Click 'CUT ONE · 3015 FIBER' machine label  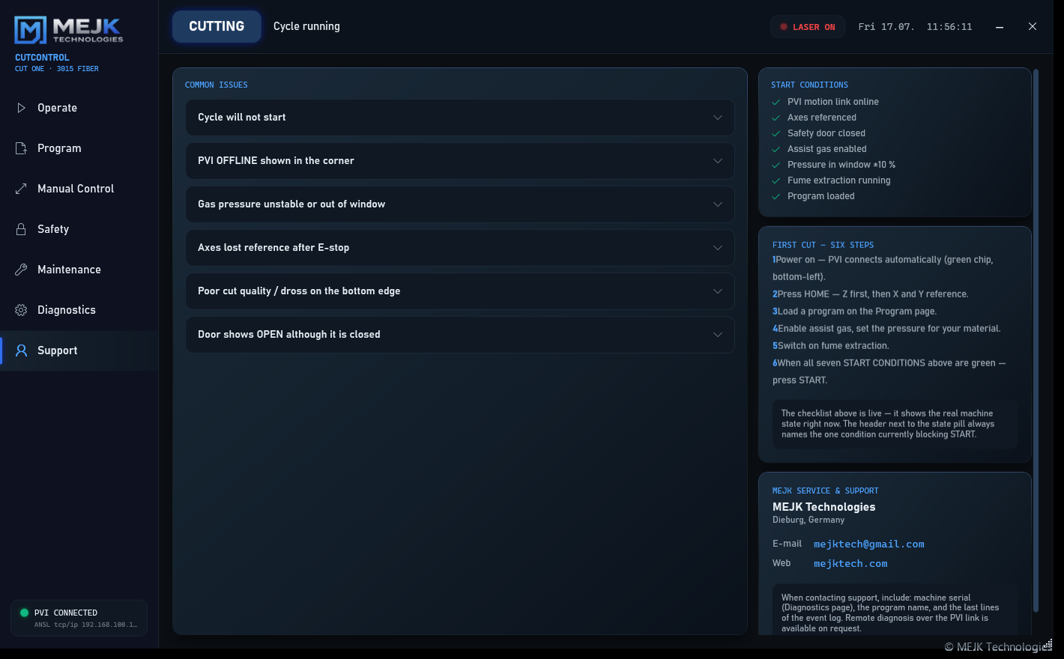coord(57,69)
